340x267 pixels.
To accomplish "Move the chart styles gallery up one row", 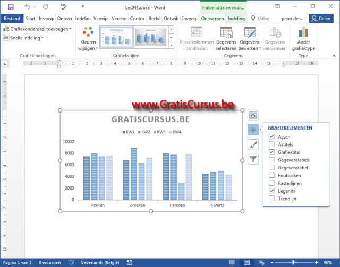I will [171, 30].
